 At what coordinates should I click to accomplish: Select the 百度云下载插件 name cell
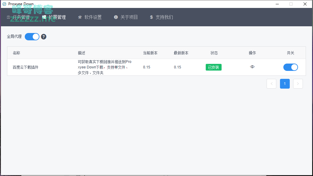click(26, 67)
